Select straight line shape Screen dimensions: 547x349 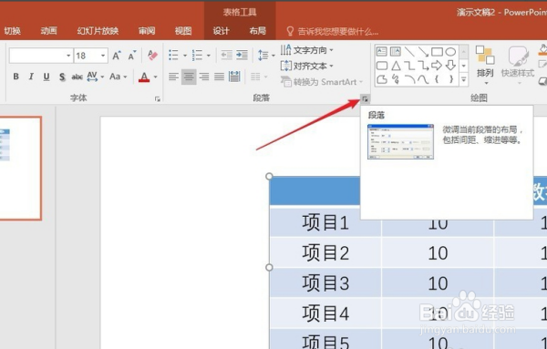pos(409,52)
